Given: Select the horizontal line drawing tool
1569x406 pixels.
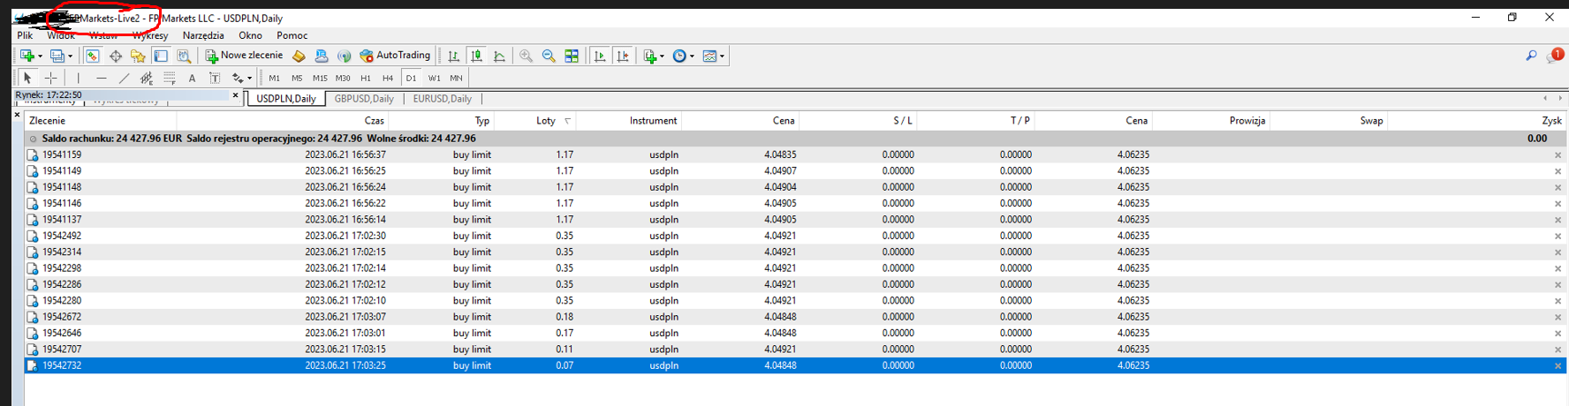Looking at the screenshot, I should tap(102, 78).
